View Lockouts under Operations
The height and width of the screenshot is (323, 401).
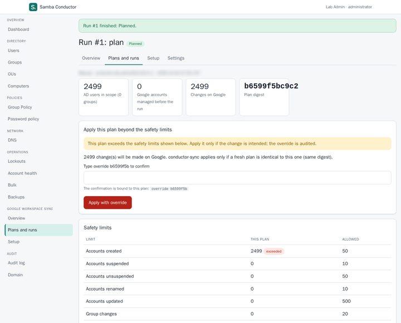pyautogui.click(x=17, y=161)
